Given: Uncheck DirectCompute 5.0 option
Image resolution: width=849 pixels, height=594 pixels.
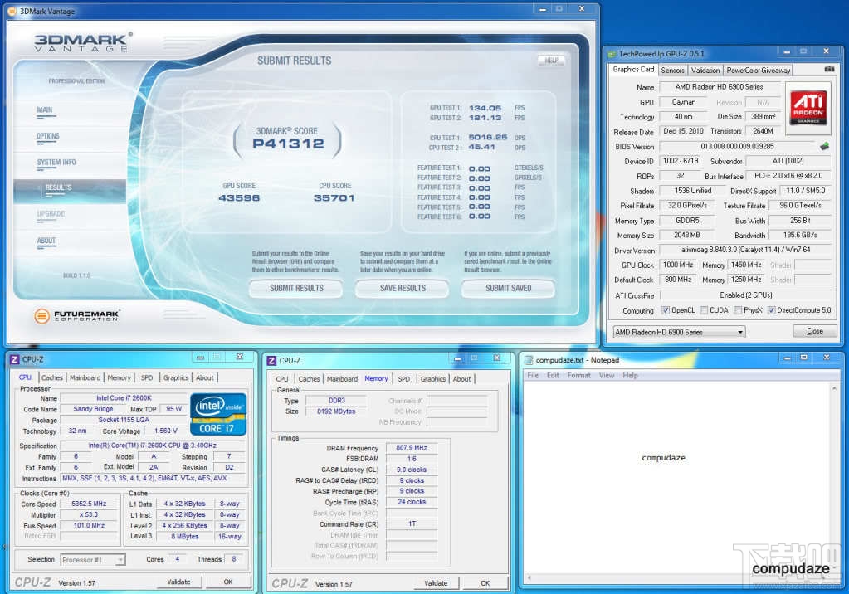Looking at the screenshot, I should (x=772, y=310).
